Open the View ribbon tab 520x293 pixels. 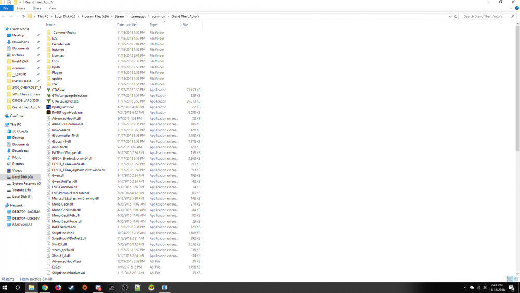point(52,8)
